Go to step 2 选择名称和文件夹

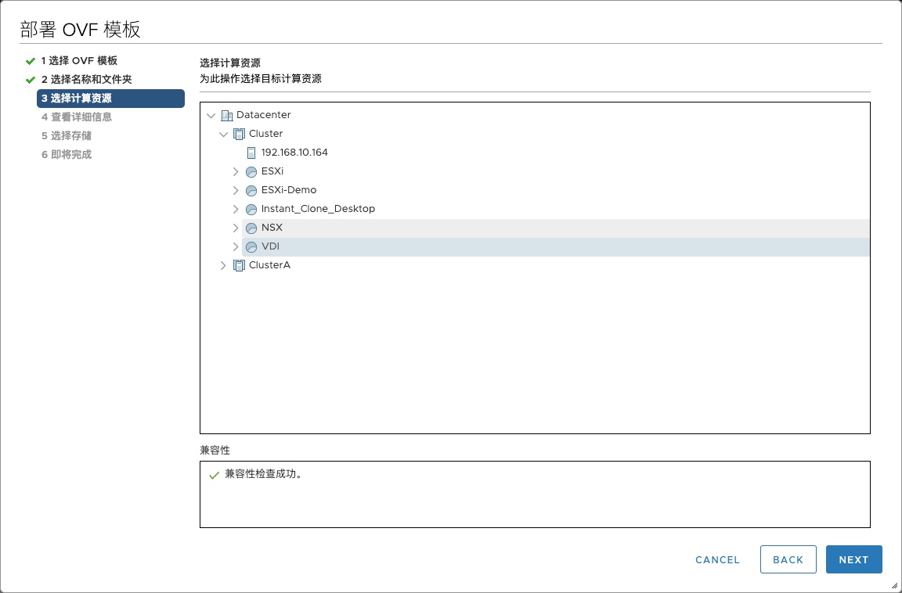click(x=87, y=79)
